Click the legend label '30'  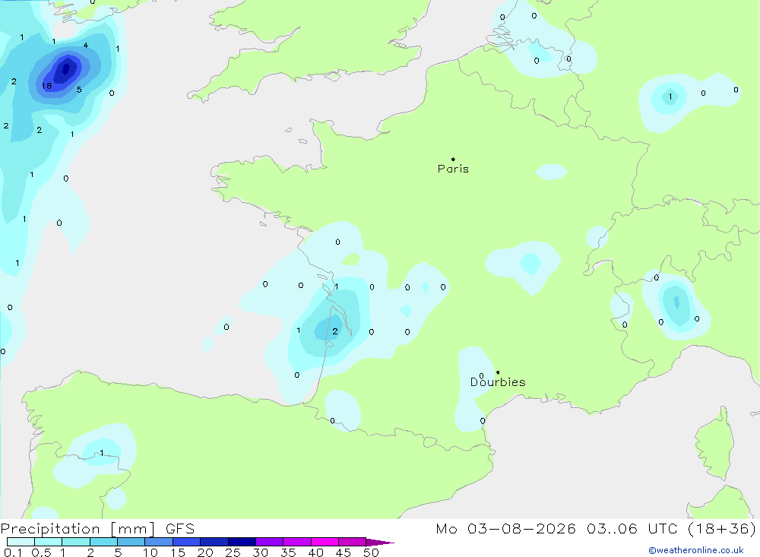(260, 552)
